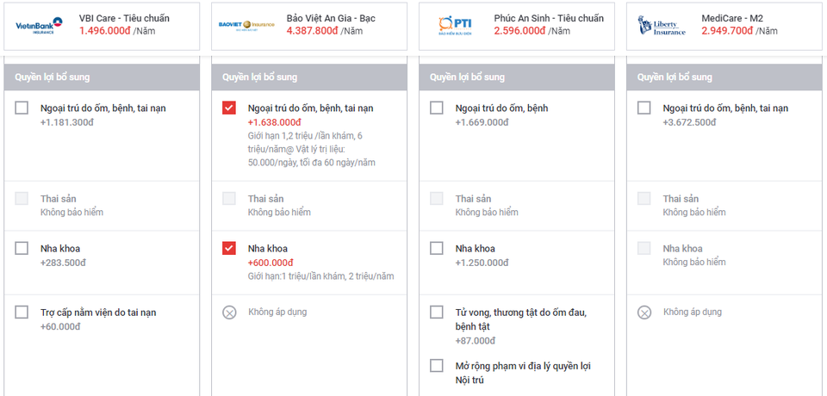Open 'Bảo Việt An Gia - Bạc' plan
This screenshot has height=396, width=827.
(x=331, y=18)
